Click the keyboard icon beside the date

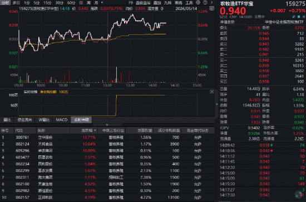[211, 8]
